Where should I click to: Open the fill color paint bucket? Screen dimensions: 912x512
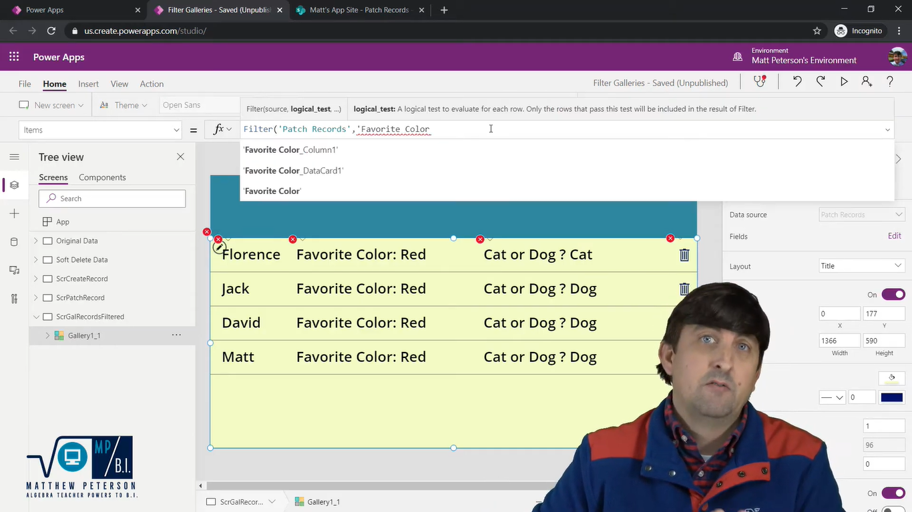click(892, 378)
